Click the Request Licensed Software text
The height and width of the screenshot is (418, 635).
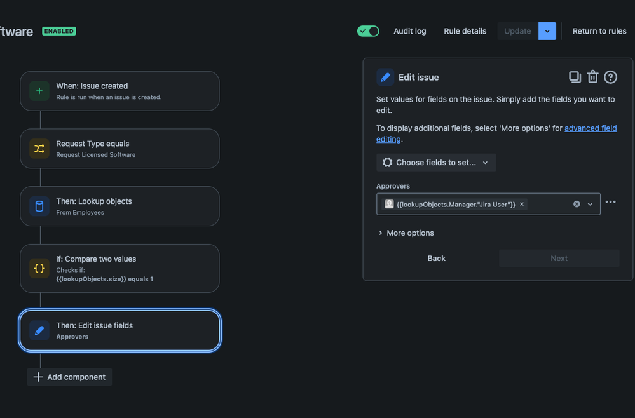tap(95, 154)
